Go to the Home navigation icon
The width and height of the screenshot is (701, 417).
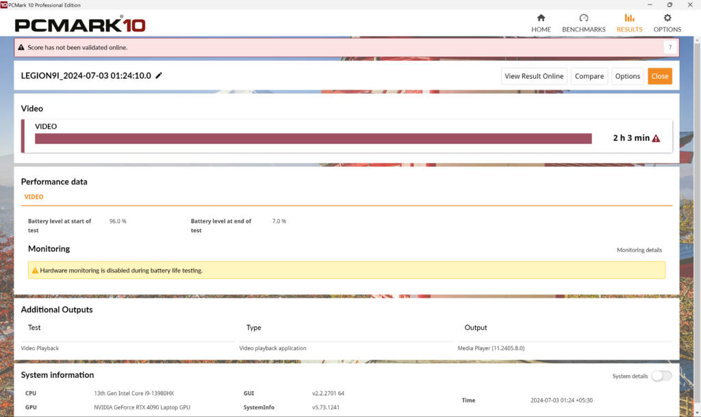[x=541, y=18]
